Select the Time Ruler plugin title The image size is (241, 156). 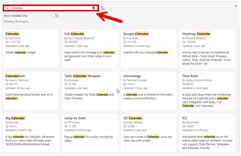pos(190,76)
